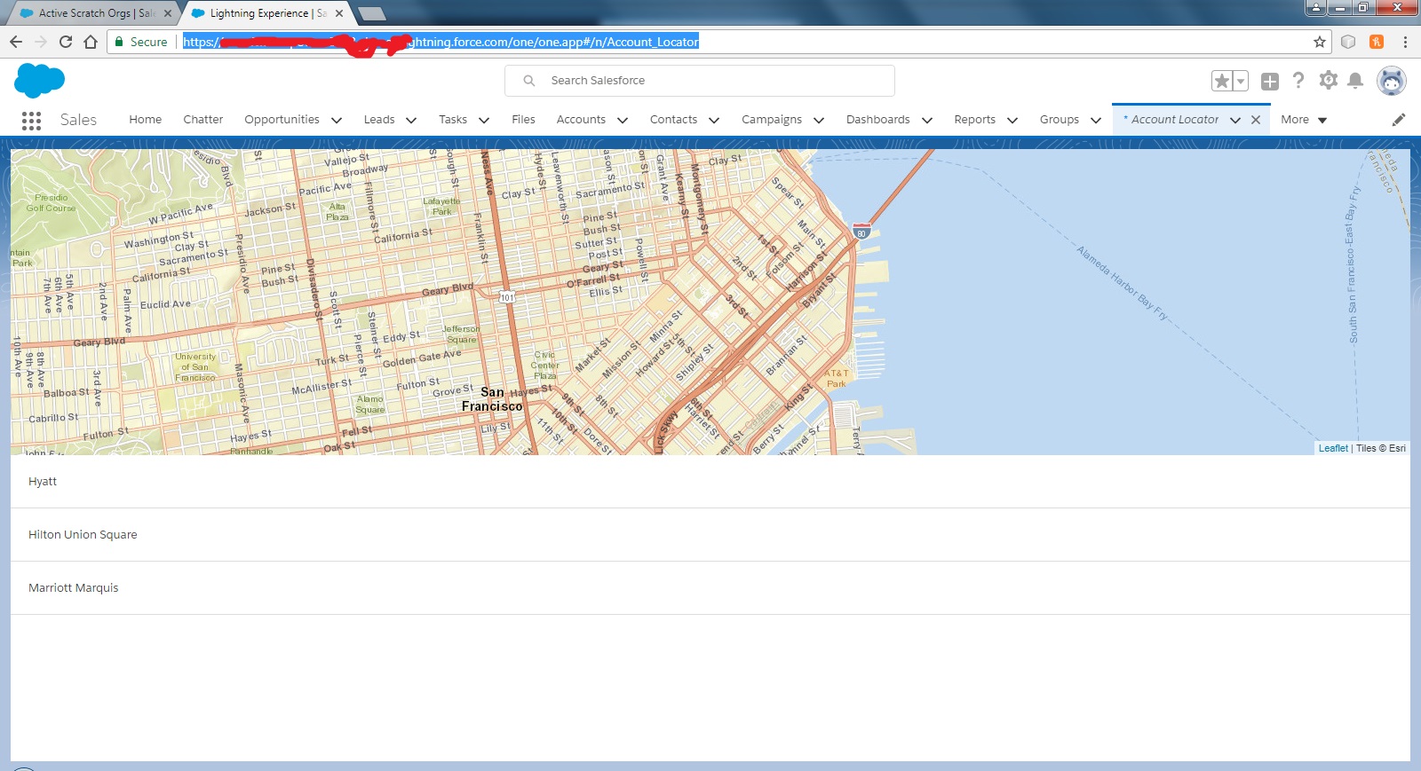Click the Favorites star icon
The image size is (1421, 771).
click(1222, 81)
